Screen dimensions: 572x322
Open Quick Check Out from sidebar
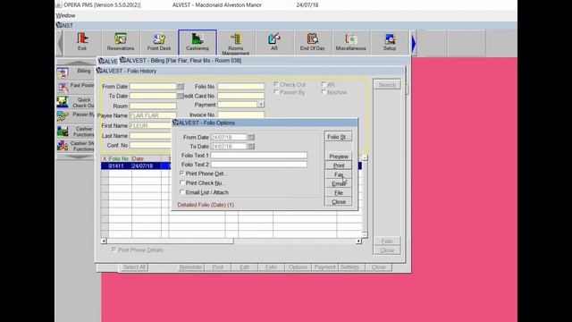[76, 102]
